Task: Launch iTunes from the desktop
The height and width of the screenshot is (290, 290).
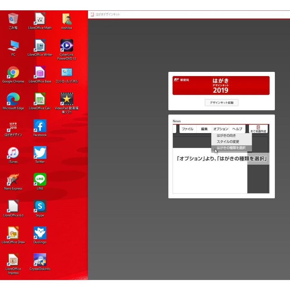Action: 13,153
